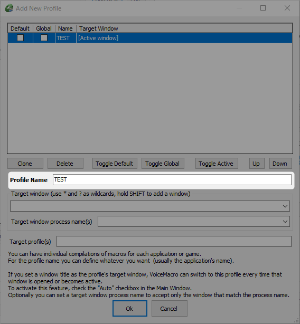Image resolution: width=300 pixels, height=324 pixels.
Task: Click the Toggle Active button
Action: coord(217,164)
